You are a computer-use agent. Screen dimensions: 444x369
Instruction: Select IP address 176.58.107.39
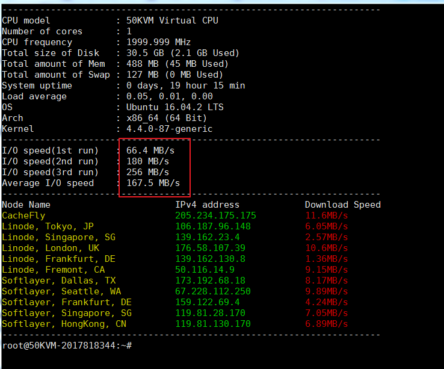(210, 248)
